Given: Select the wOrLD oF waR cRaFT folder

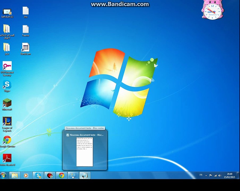Looking at the screenshot, I should 7,32.
